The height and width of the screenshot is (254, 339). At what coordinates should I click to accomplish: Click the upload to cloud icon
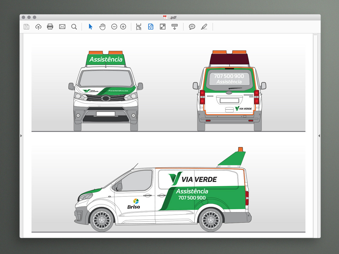click(38, 27)
